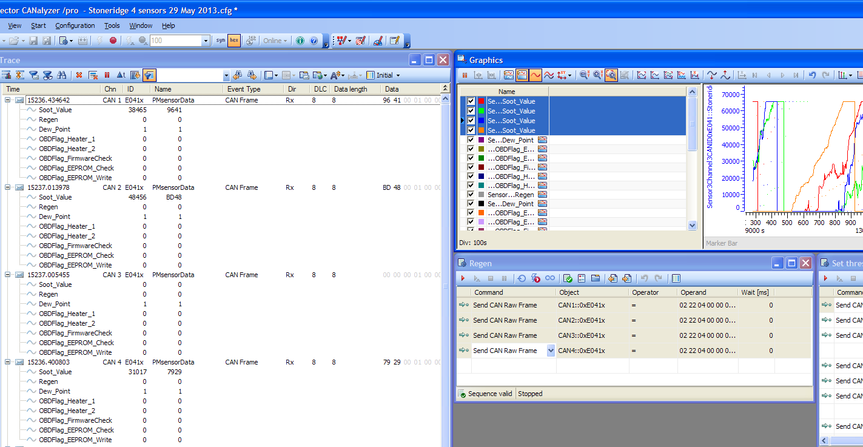Toggle the sym symbolic display button

point(221,41)
